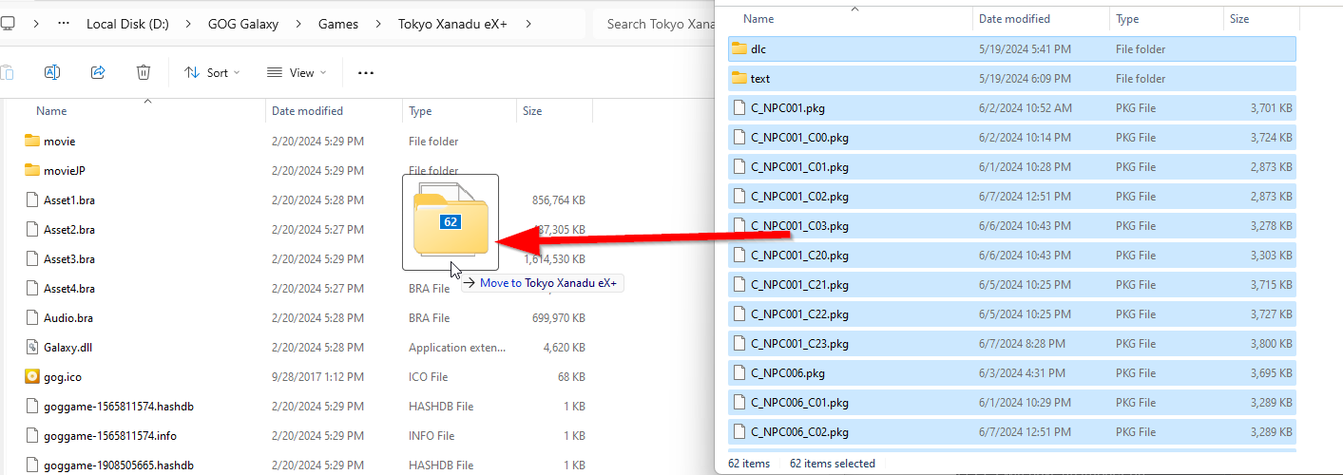
Task: Expand the chevron after Tokyo Xanadu eX+ breadcrumb
Action: pos(528,24)
